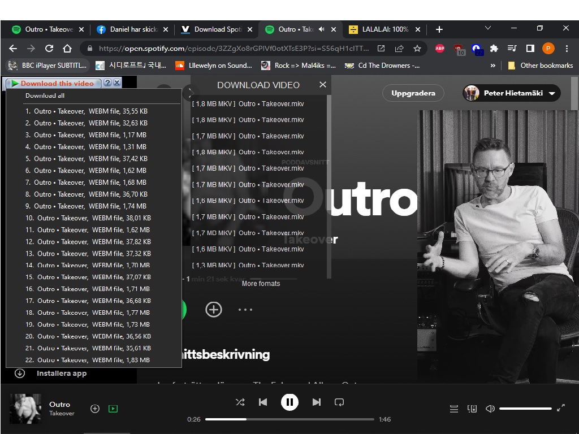
Task: Toggle repeat mode
Action: tap(339, 402)
